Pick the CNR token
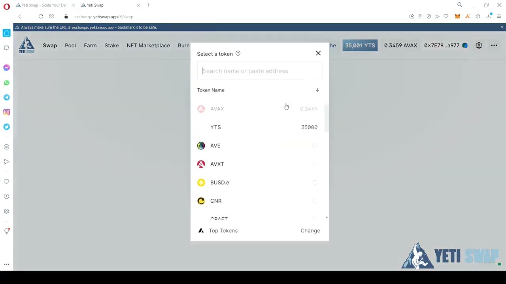Image resolution: width=506 pixels, height=284 pixels. coord(257,201)
